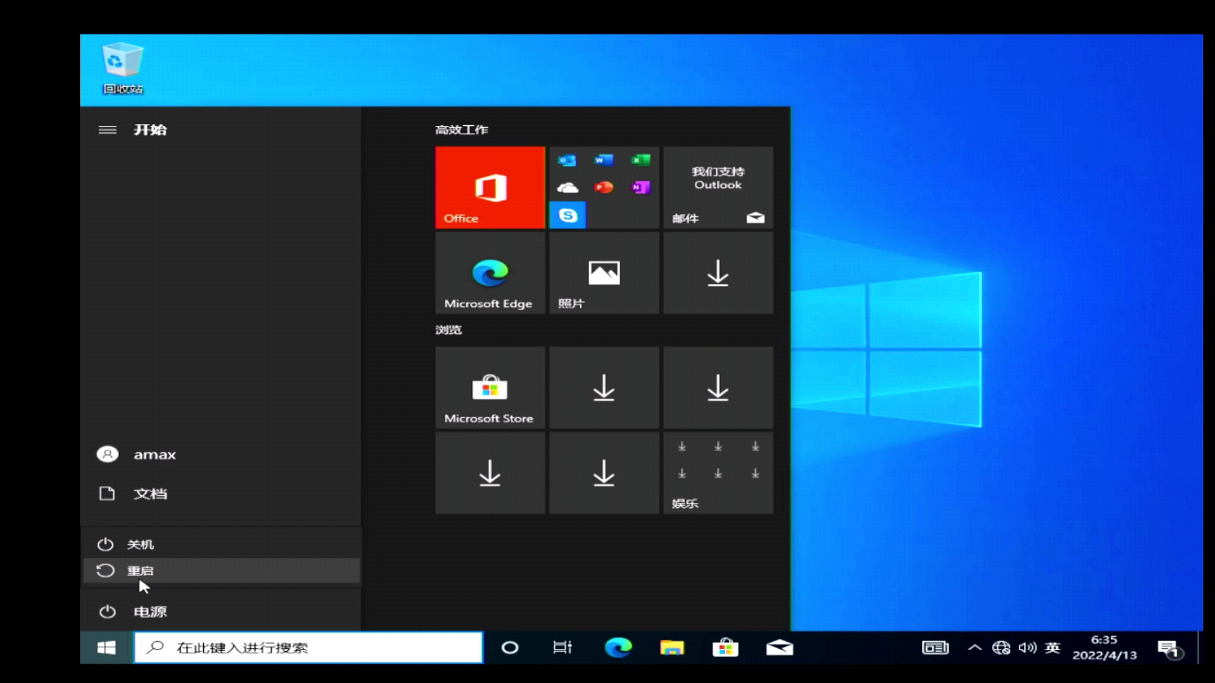Click the 高效工作 group header
1215x683 pixels.
coord(461,130)
